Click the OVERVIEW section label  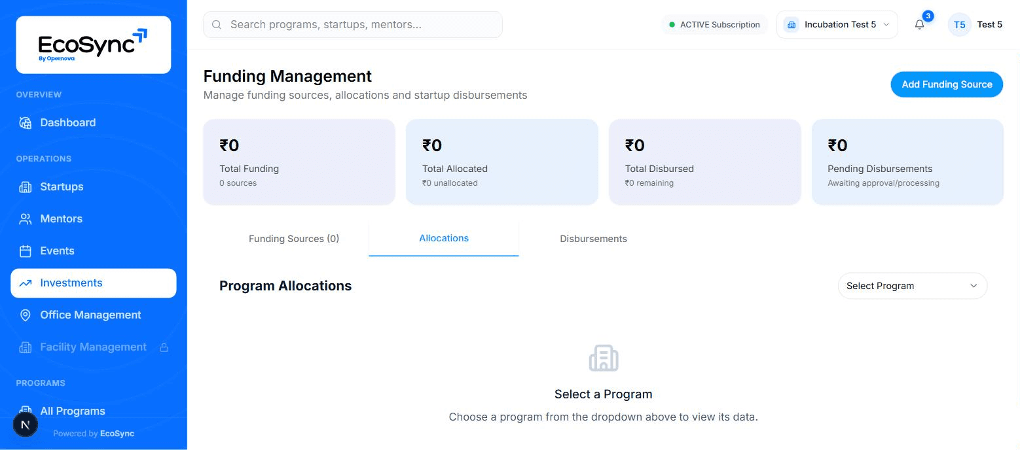pyautogui.click(x=39, y=95)
